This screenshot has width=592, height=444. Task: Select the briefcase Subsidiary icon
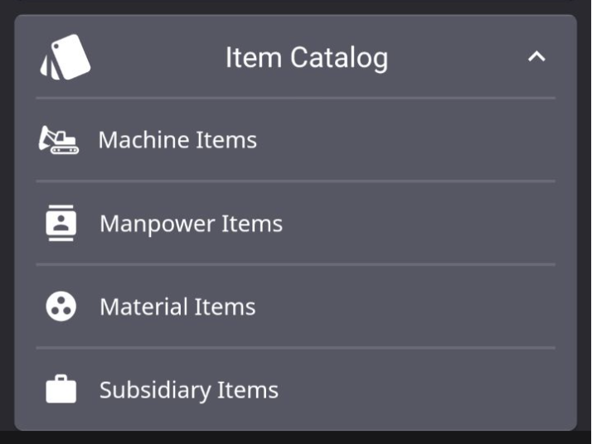pyautogui.click(x=61, y=389)
